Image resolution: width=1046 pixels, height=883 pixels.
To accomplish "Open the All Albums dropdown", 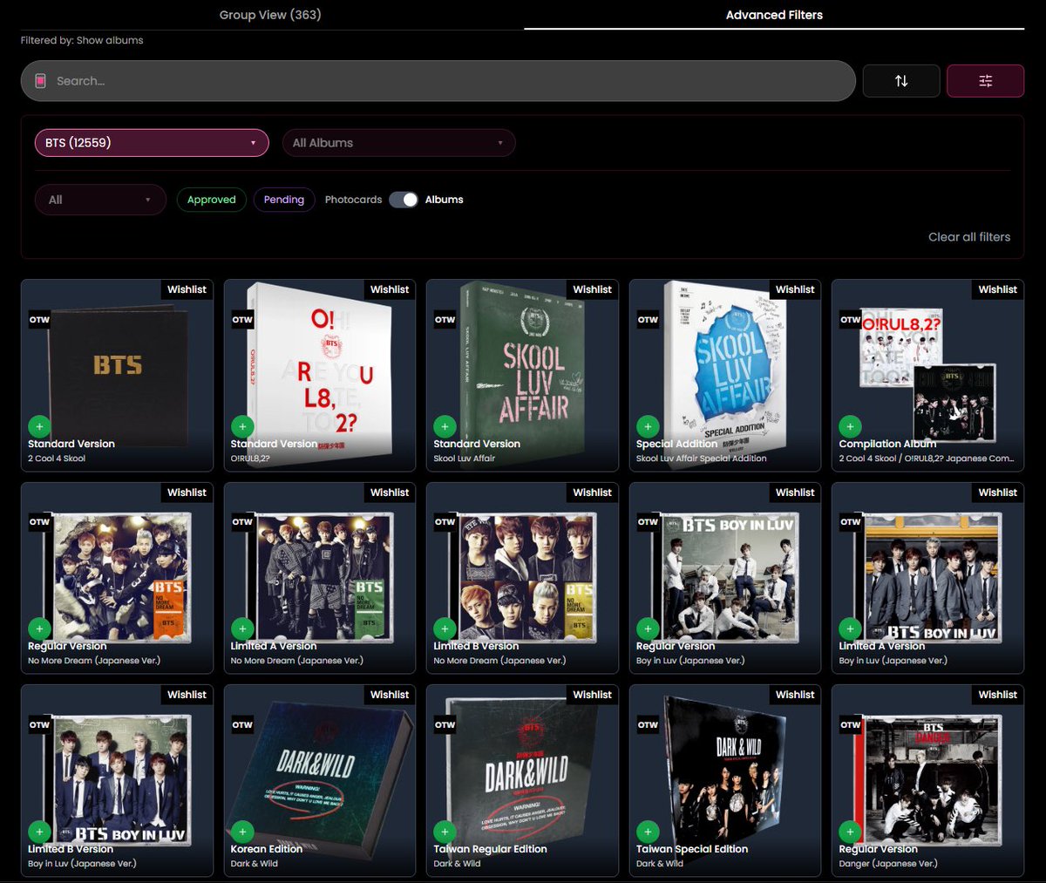I will (398, 143).
